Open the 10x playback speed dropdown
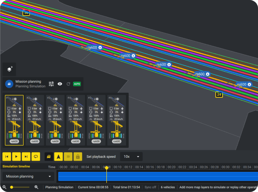The image size is (258, 192). pyautogui.click(x=132, y=157)
